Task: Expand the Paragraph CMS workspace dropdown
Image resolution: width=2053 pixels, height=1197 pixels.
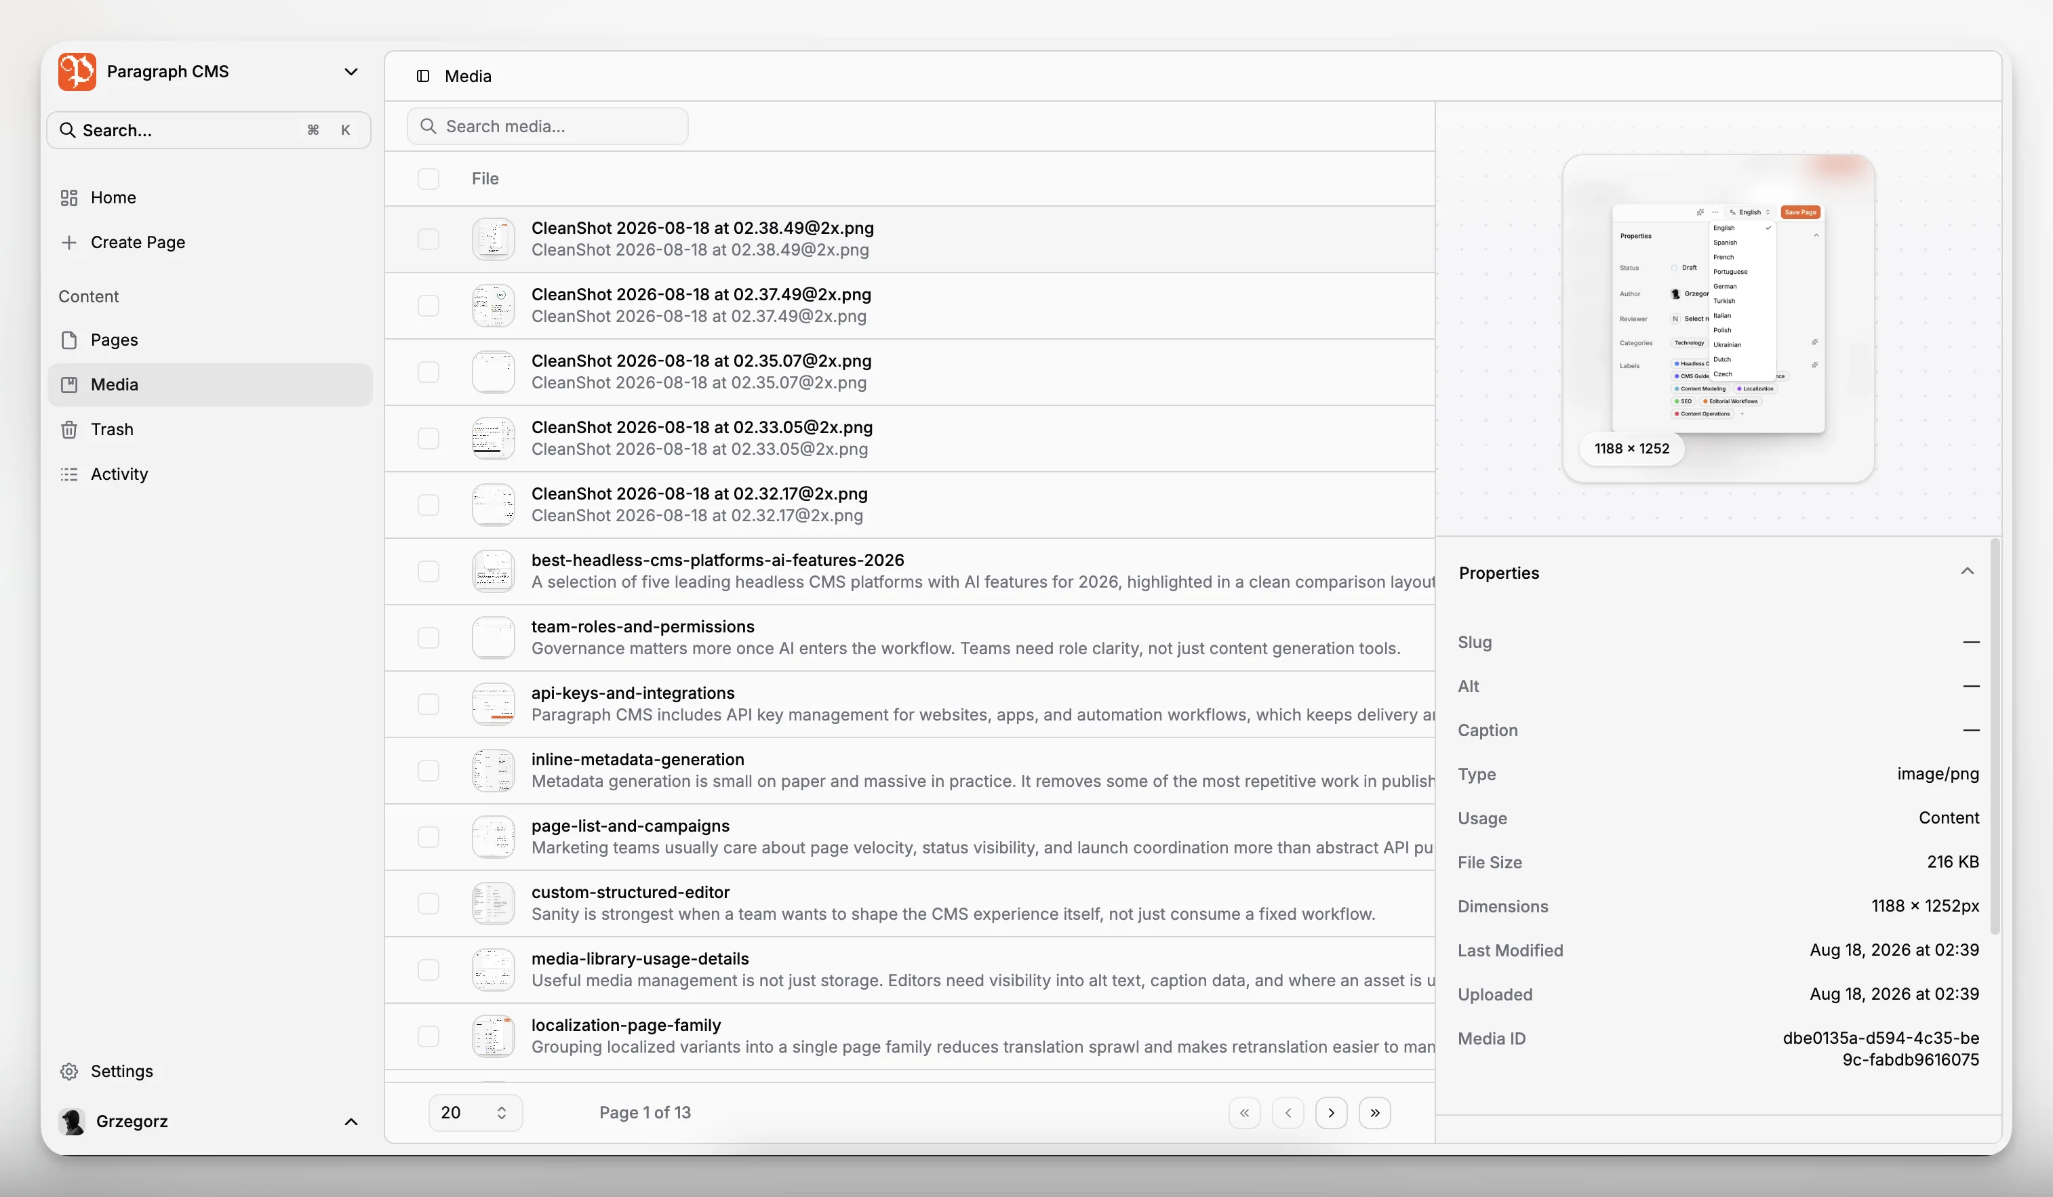Action: (351, 72)
